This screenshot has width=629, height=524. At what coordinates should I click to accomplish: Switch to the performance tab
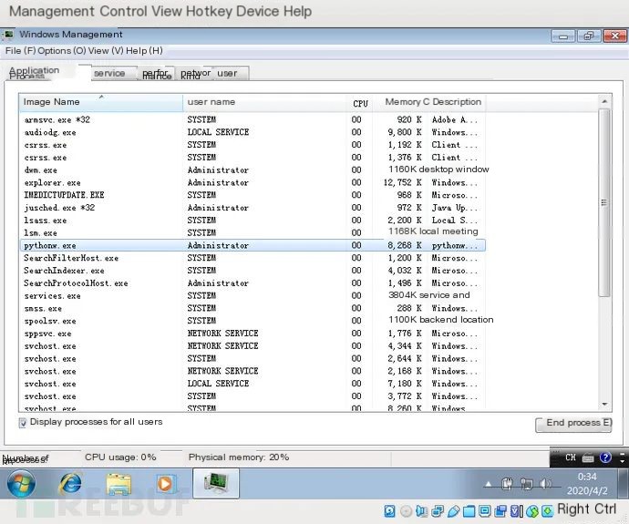pos(157,74)
